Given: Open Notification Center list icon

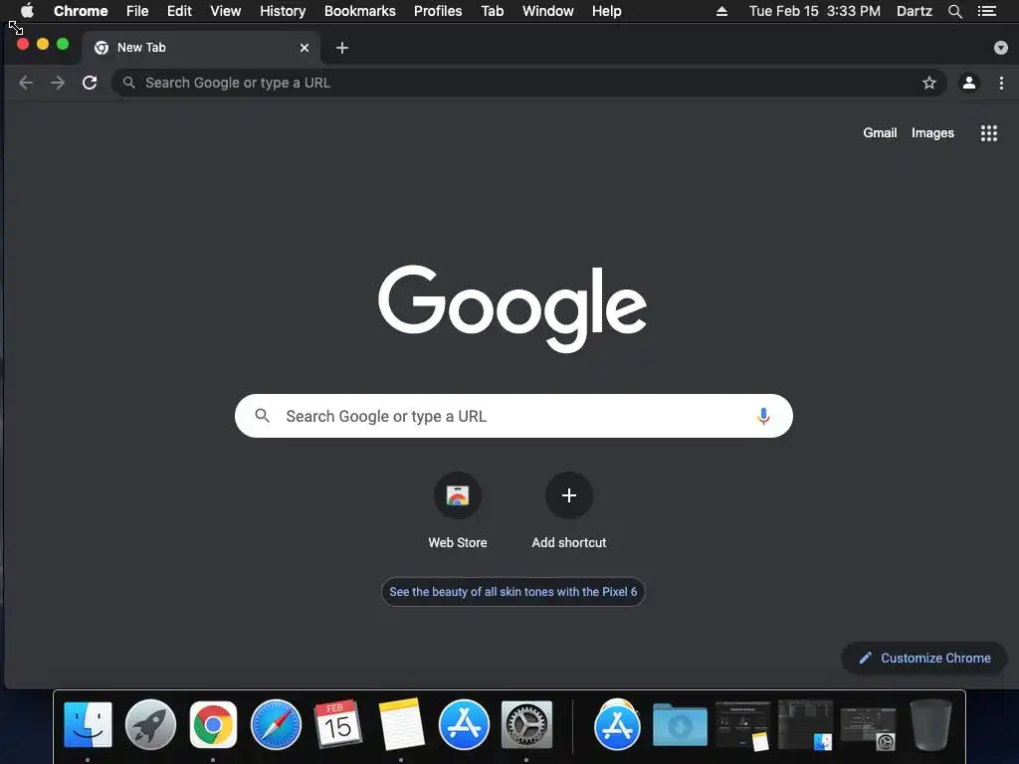Looking at the screenshot, I should tap(987, 11).
